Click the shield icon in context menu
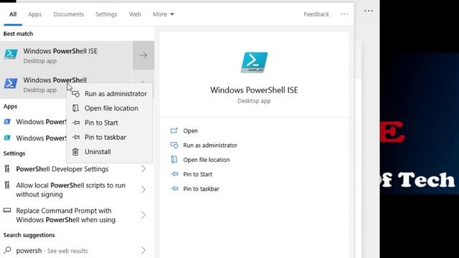Screen dimensions: 459x258 pos(76,94)
